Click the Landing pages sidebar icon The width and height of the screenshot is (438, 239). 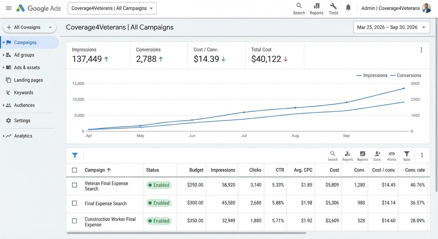pos(8,80)
